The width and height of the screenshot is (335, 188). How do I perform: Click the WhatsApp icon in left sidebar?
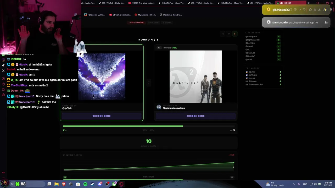click(x=3, y=55)
